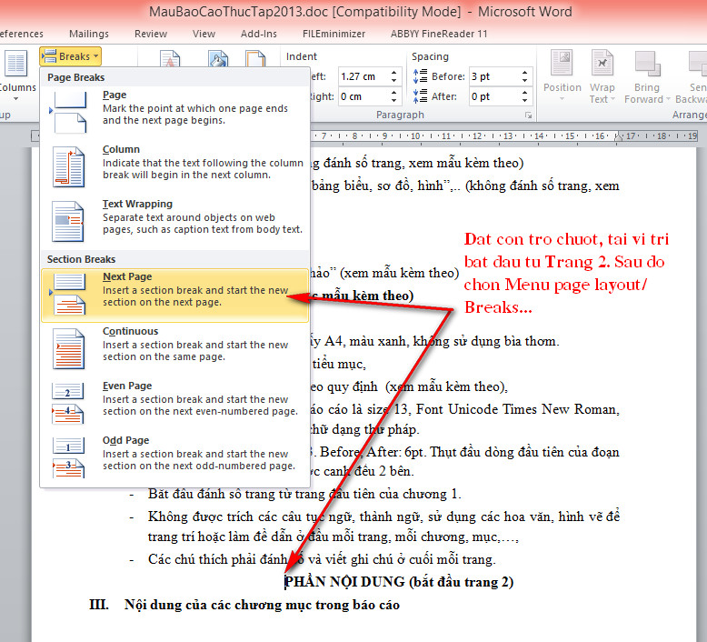Open the Breaks dropdown button

point(70,56)
